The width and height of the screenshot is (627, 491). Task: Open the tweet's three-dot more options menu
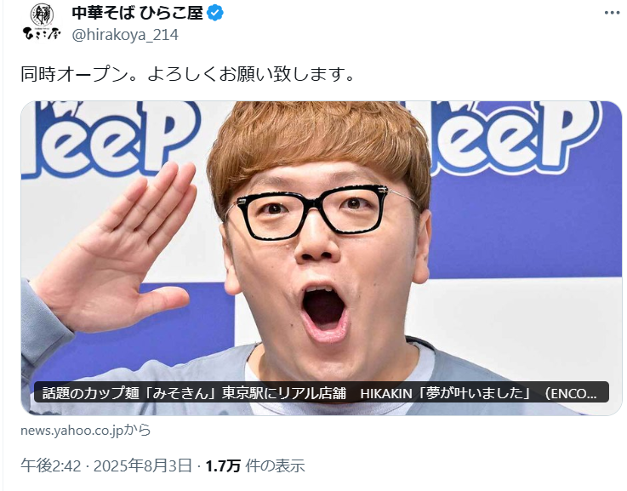[x=612, y=14]
